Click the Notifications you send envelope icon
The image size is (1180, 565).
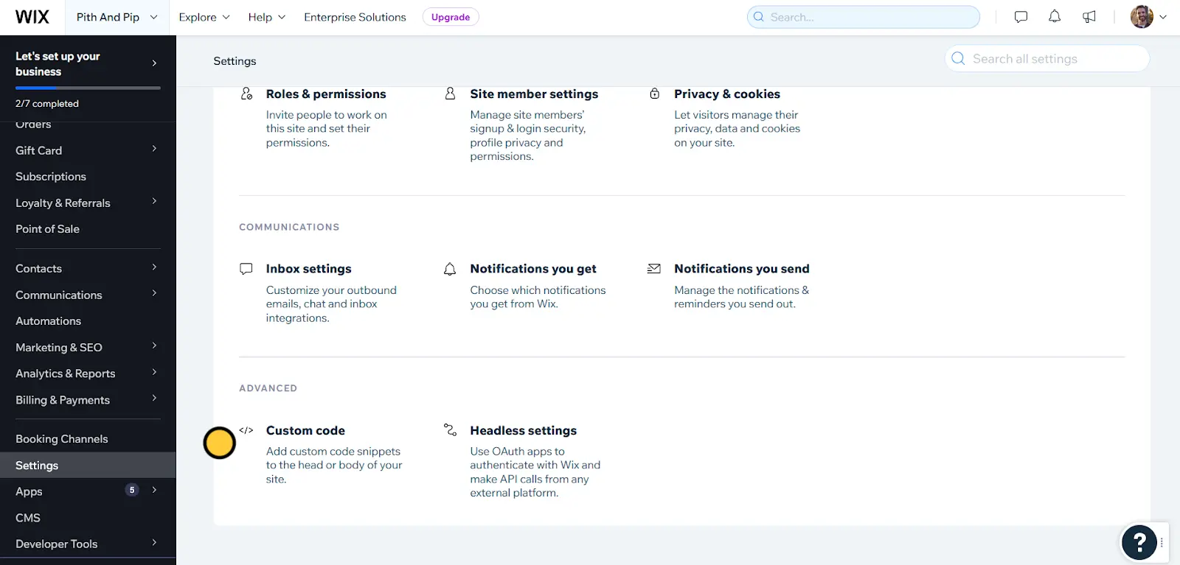point(654,269)
